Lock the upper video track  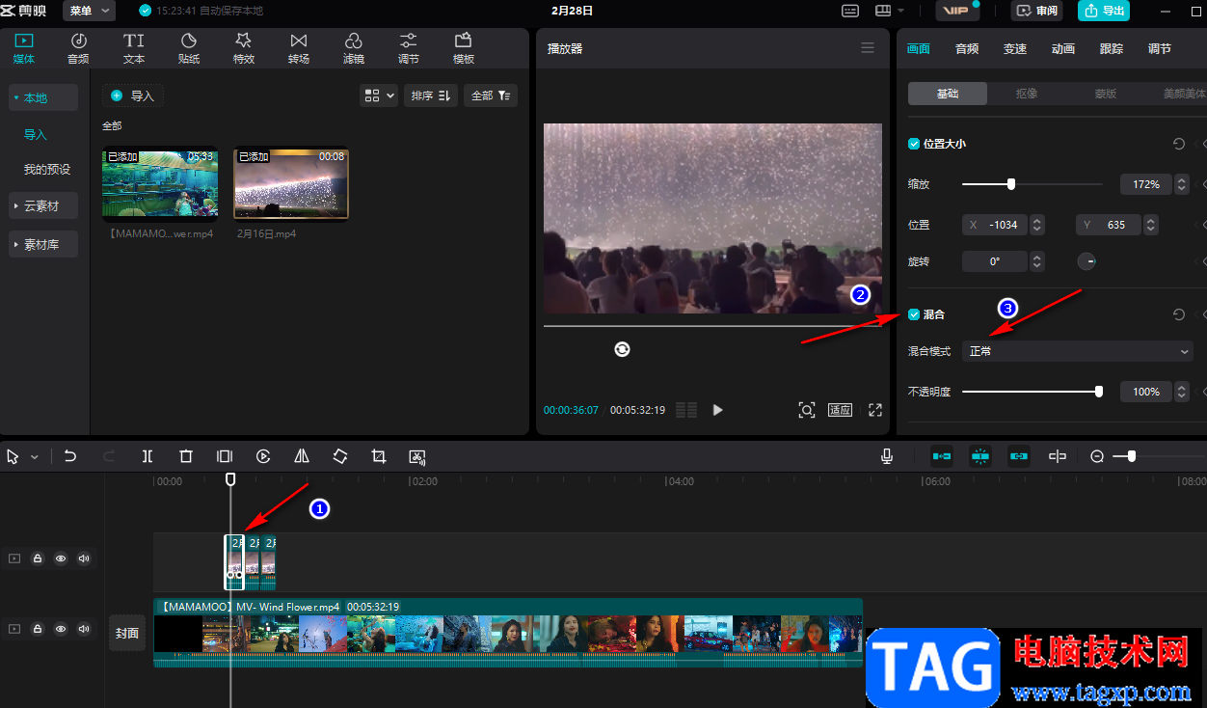coord(38,558)
